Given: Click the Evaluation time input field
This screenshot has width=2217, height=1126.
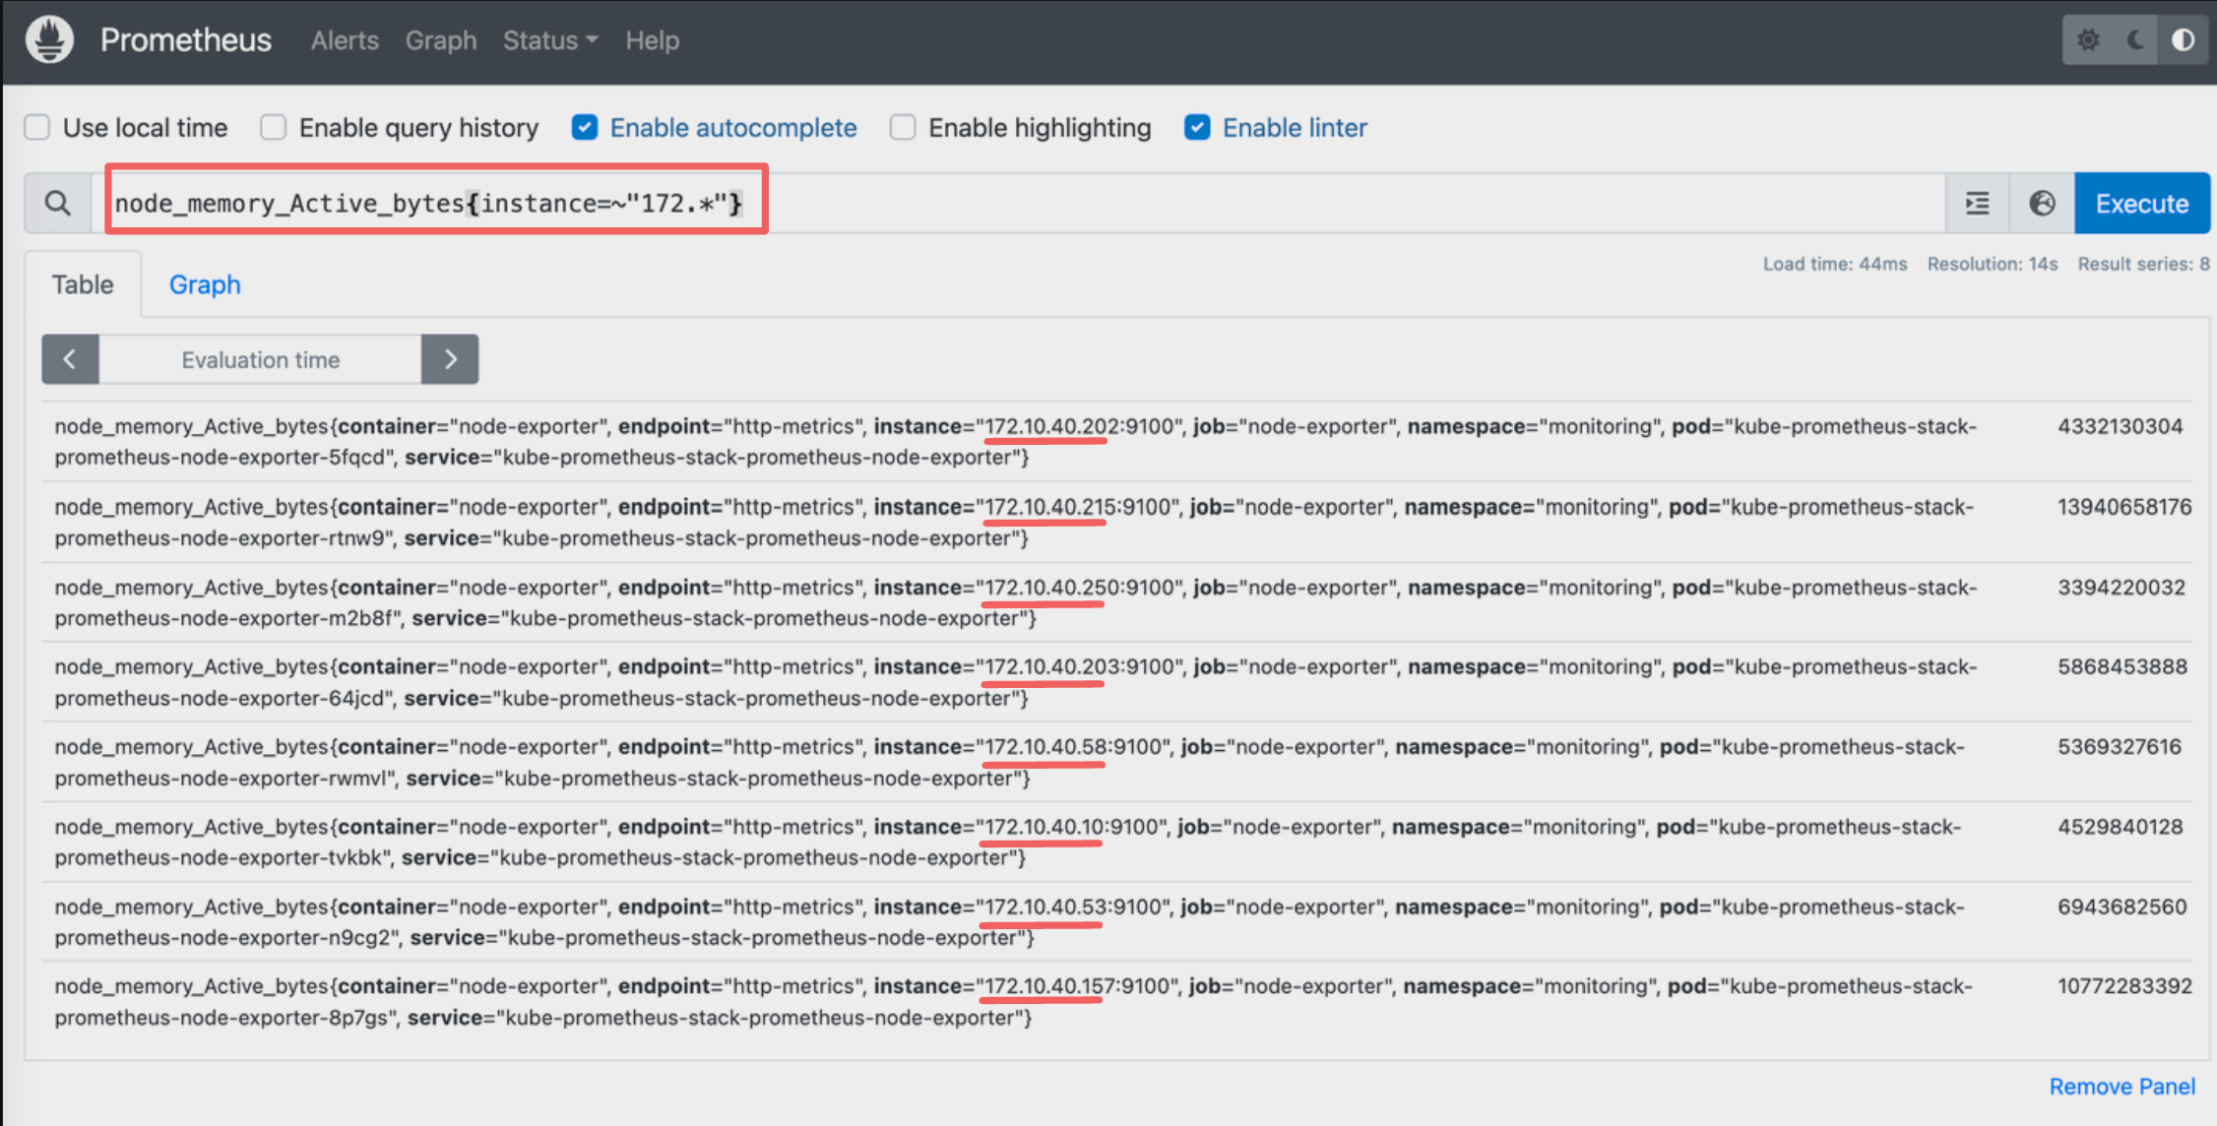Looking at the screenshot, I should click(x=260, y=359).
